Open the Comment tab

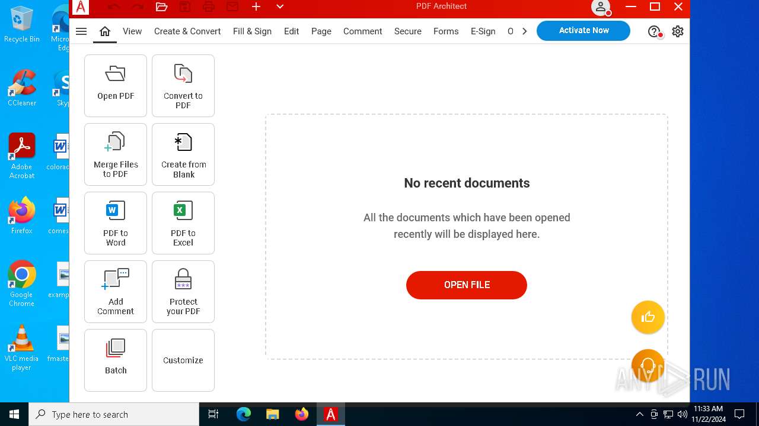[x=362, y=31]
